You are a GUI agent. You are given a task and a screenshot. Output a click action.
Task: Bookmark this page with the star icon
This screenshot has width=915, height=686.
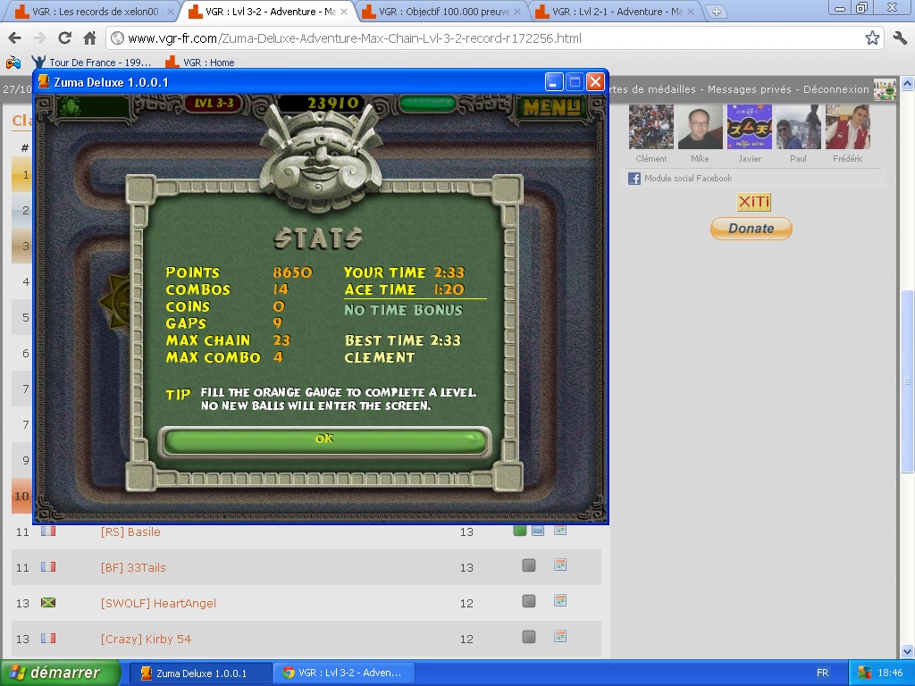coord(872,38)
